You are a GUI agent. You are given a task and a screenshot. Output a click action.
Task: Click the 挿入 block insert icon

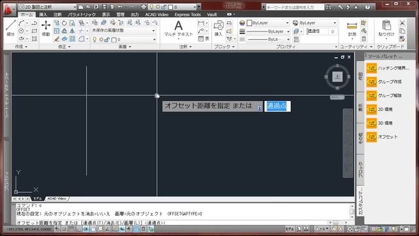(x=218, y=28)
